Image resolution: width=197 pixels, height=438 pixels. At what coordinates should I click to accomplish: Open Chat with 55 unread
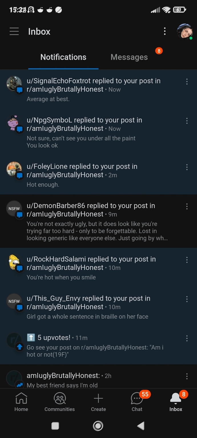[137, 401]
